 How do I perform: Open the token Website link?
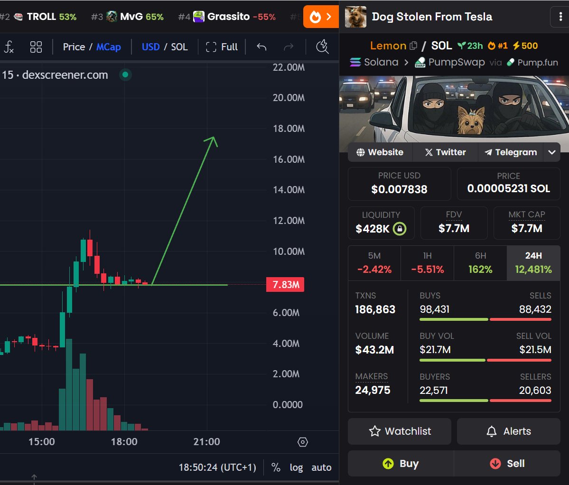[380, 152]
